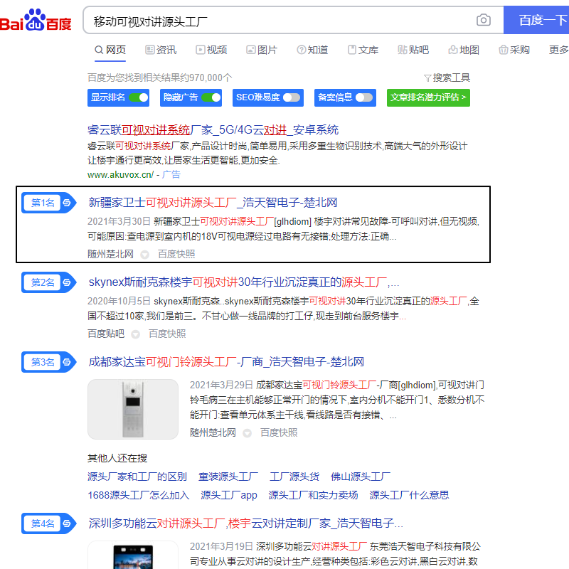
Task: Click the 第1名 rank label
Action: tap(43, 203)
